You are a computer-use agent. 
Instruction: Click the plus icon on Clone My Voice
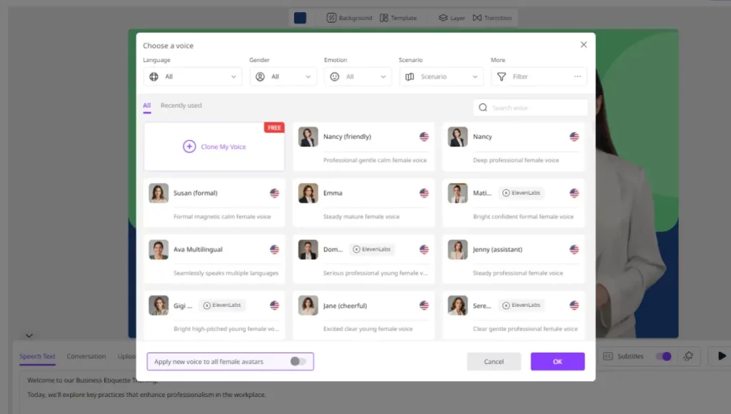(x=189, y=146)
